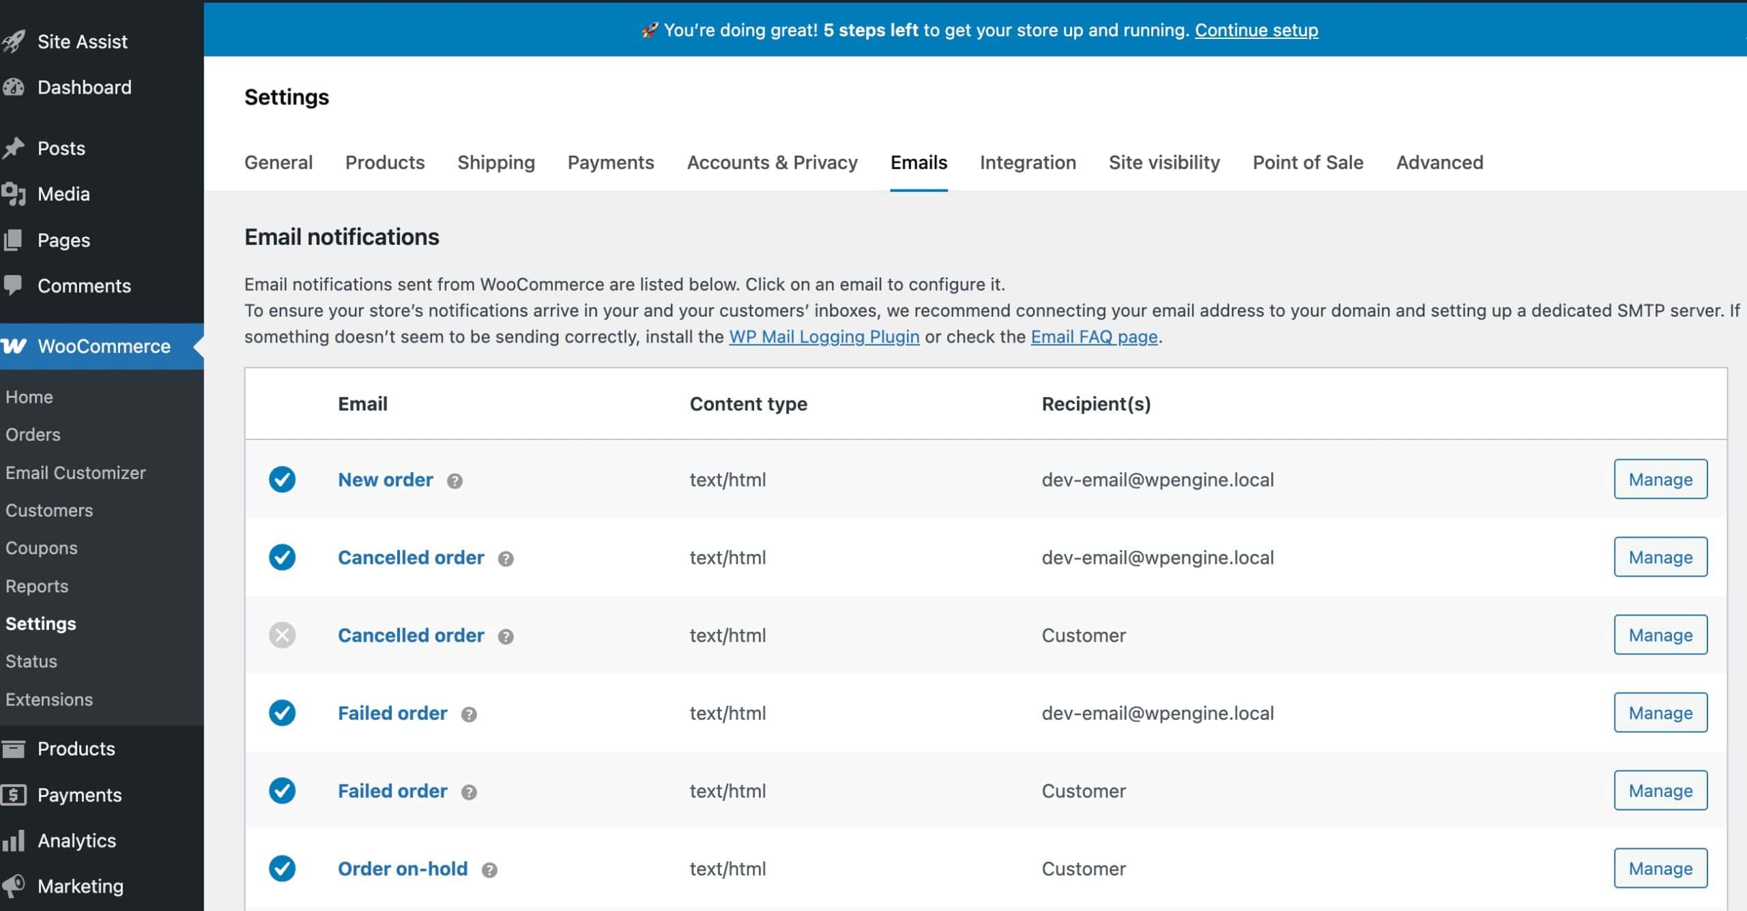Click the Continue setup link
This screenshot has width=1747, height=911.
click(x=1256, y=30)
